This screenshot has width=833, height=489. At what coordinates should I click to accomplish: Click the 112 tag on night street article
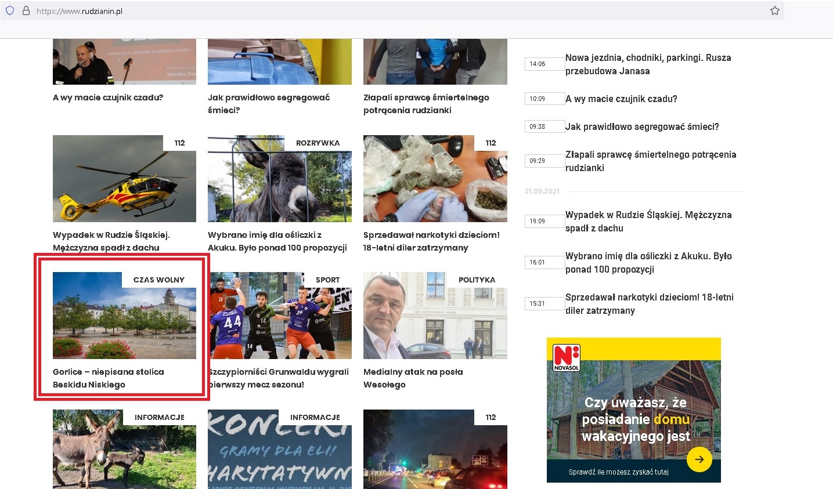pos(491,417)
